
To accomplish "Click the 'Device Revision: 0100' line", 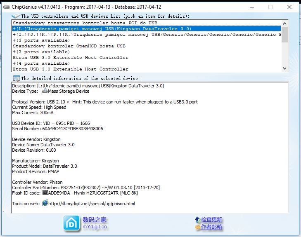I will coord(34,150).
